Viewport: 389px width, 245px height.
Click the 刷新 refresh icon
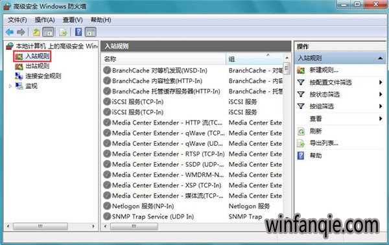pos(301,131)
